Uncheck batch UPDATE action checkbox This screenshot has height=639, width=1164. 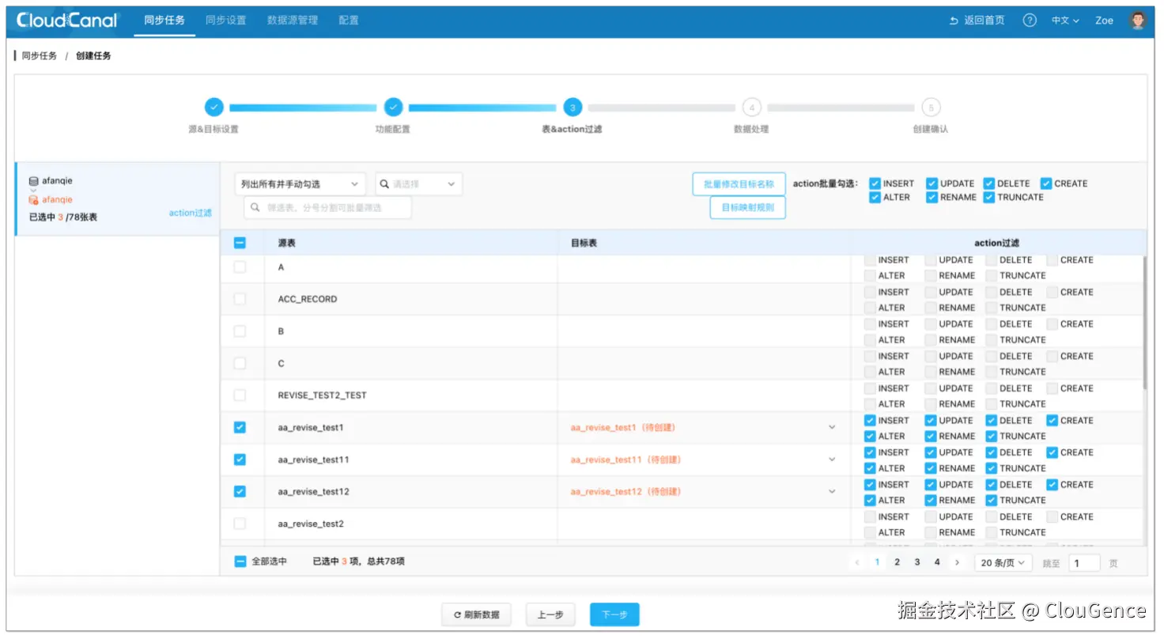932,183
